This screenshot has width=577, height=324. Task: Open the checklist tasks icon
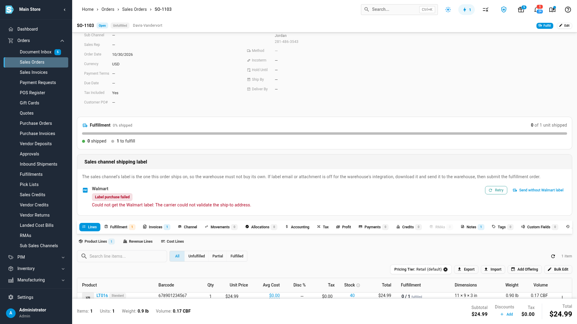pos(486,10)
